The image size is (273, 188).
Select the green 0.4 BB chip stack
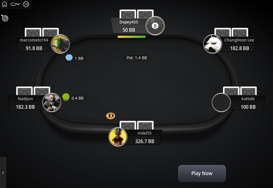[66, 97]
